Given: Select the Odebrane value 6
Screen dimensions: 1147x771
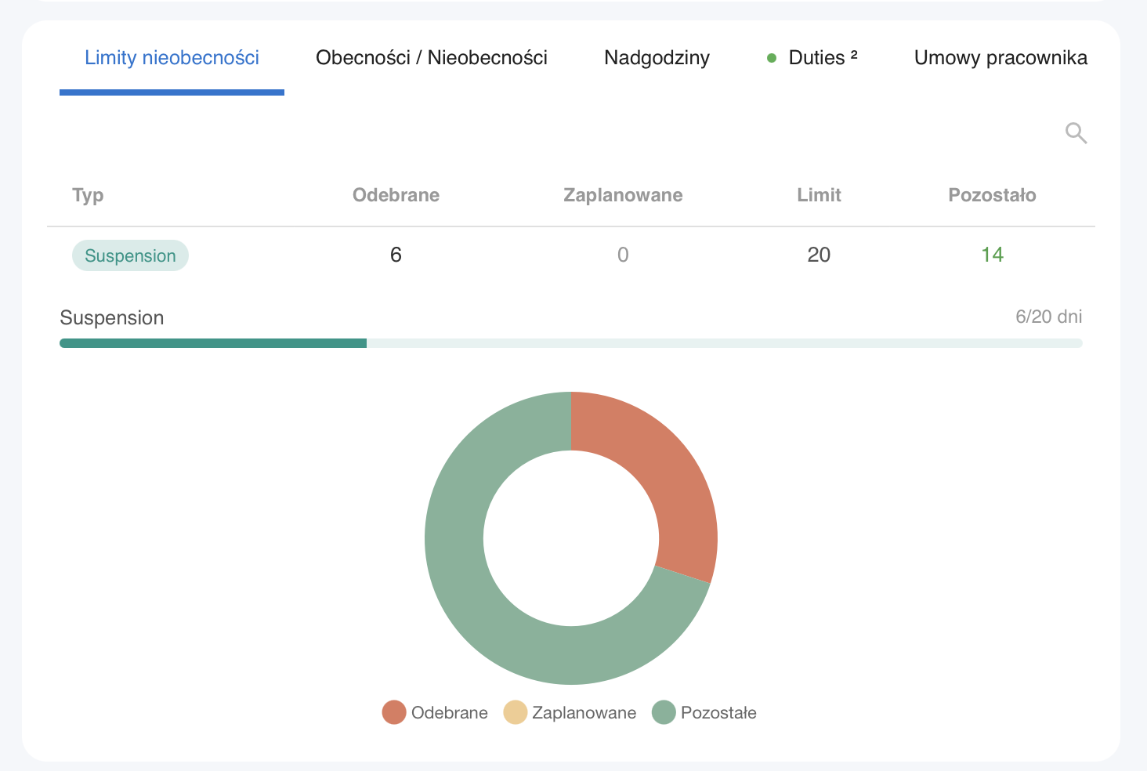Looking at the screenshot, I should [396, 255].
